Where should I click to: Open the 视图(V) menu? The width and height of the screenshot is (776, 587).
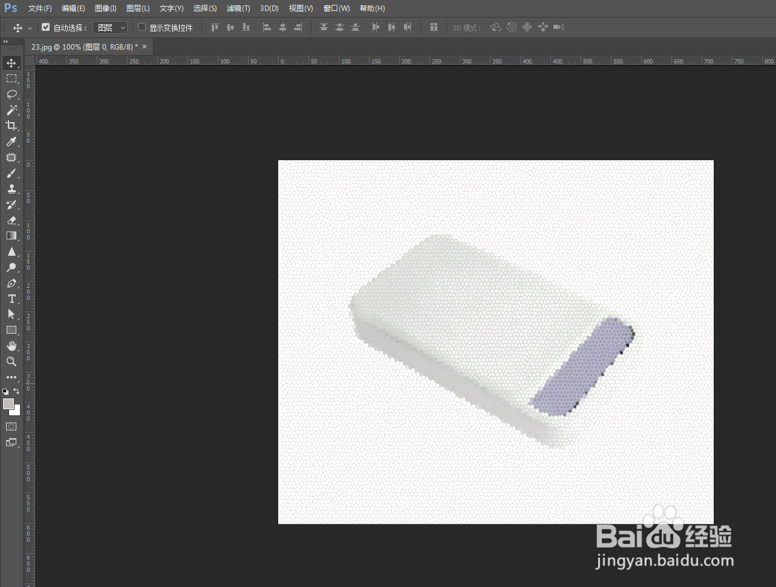coord(301,8)
